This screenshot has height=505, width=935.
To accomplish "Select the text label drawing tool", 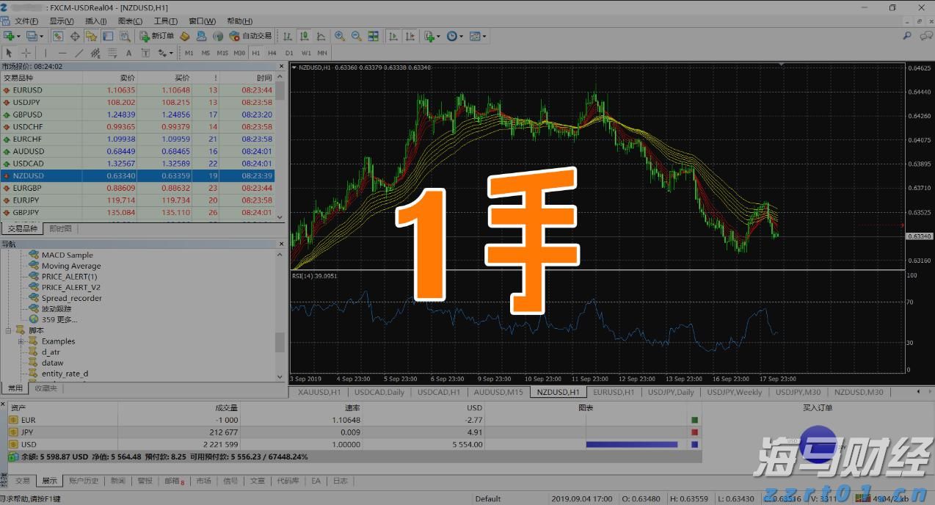I will [x=145, y=52].
